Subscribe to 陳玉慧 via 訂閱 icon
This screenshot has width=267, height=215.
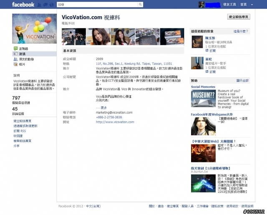coord(207,51)
